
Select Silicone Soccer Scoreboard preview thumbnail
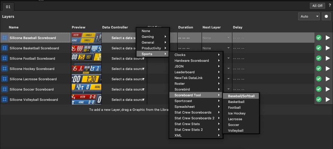(x=86, y=89)
